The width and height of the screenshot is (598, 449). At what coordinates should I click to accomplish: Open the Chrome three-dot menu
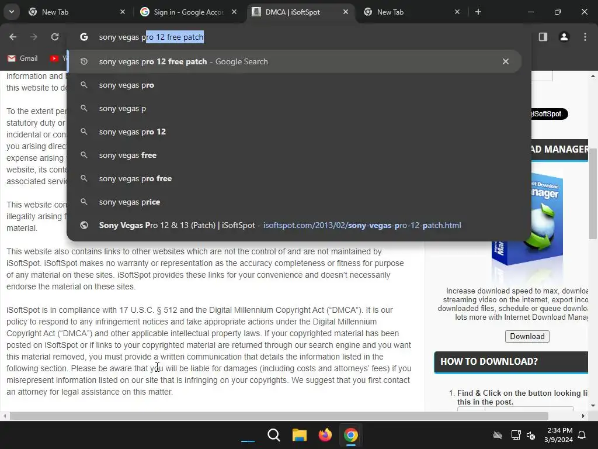tap(585, 37)
